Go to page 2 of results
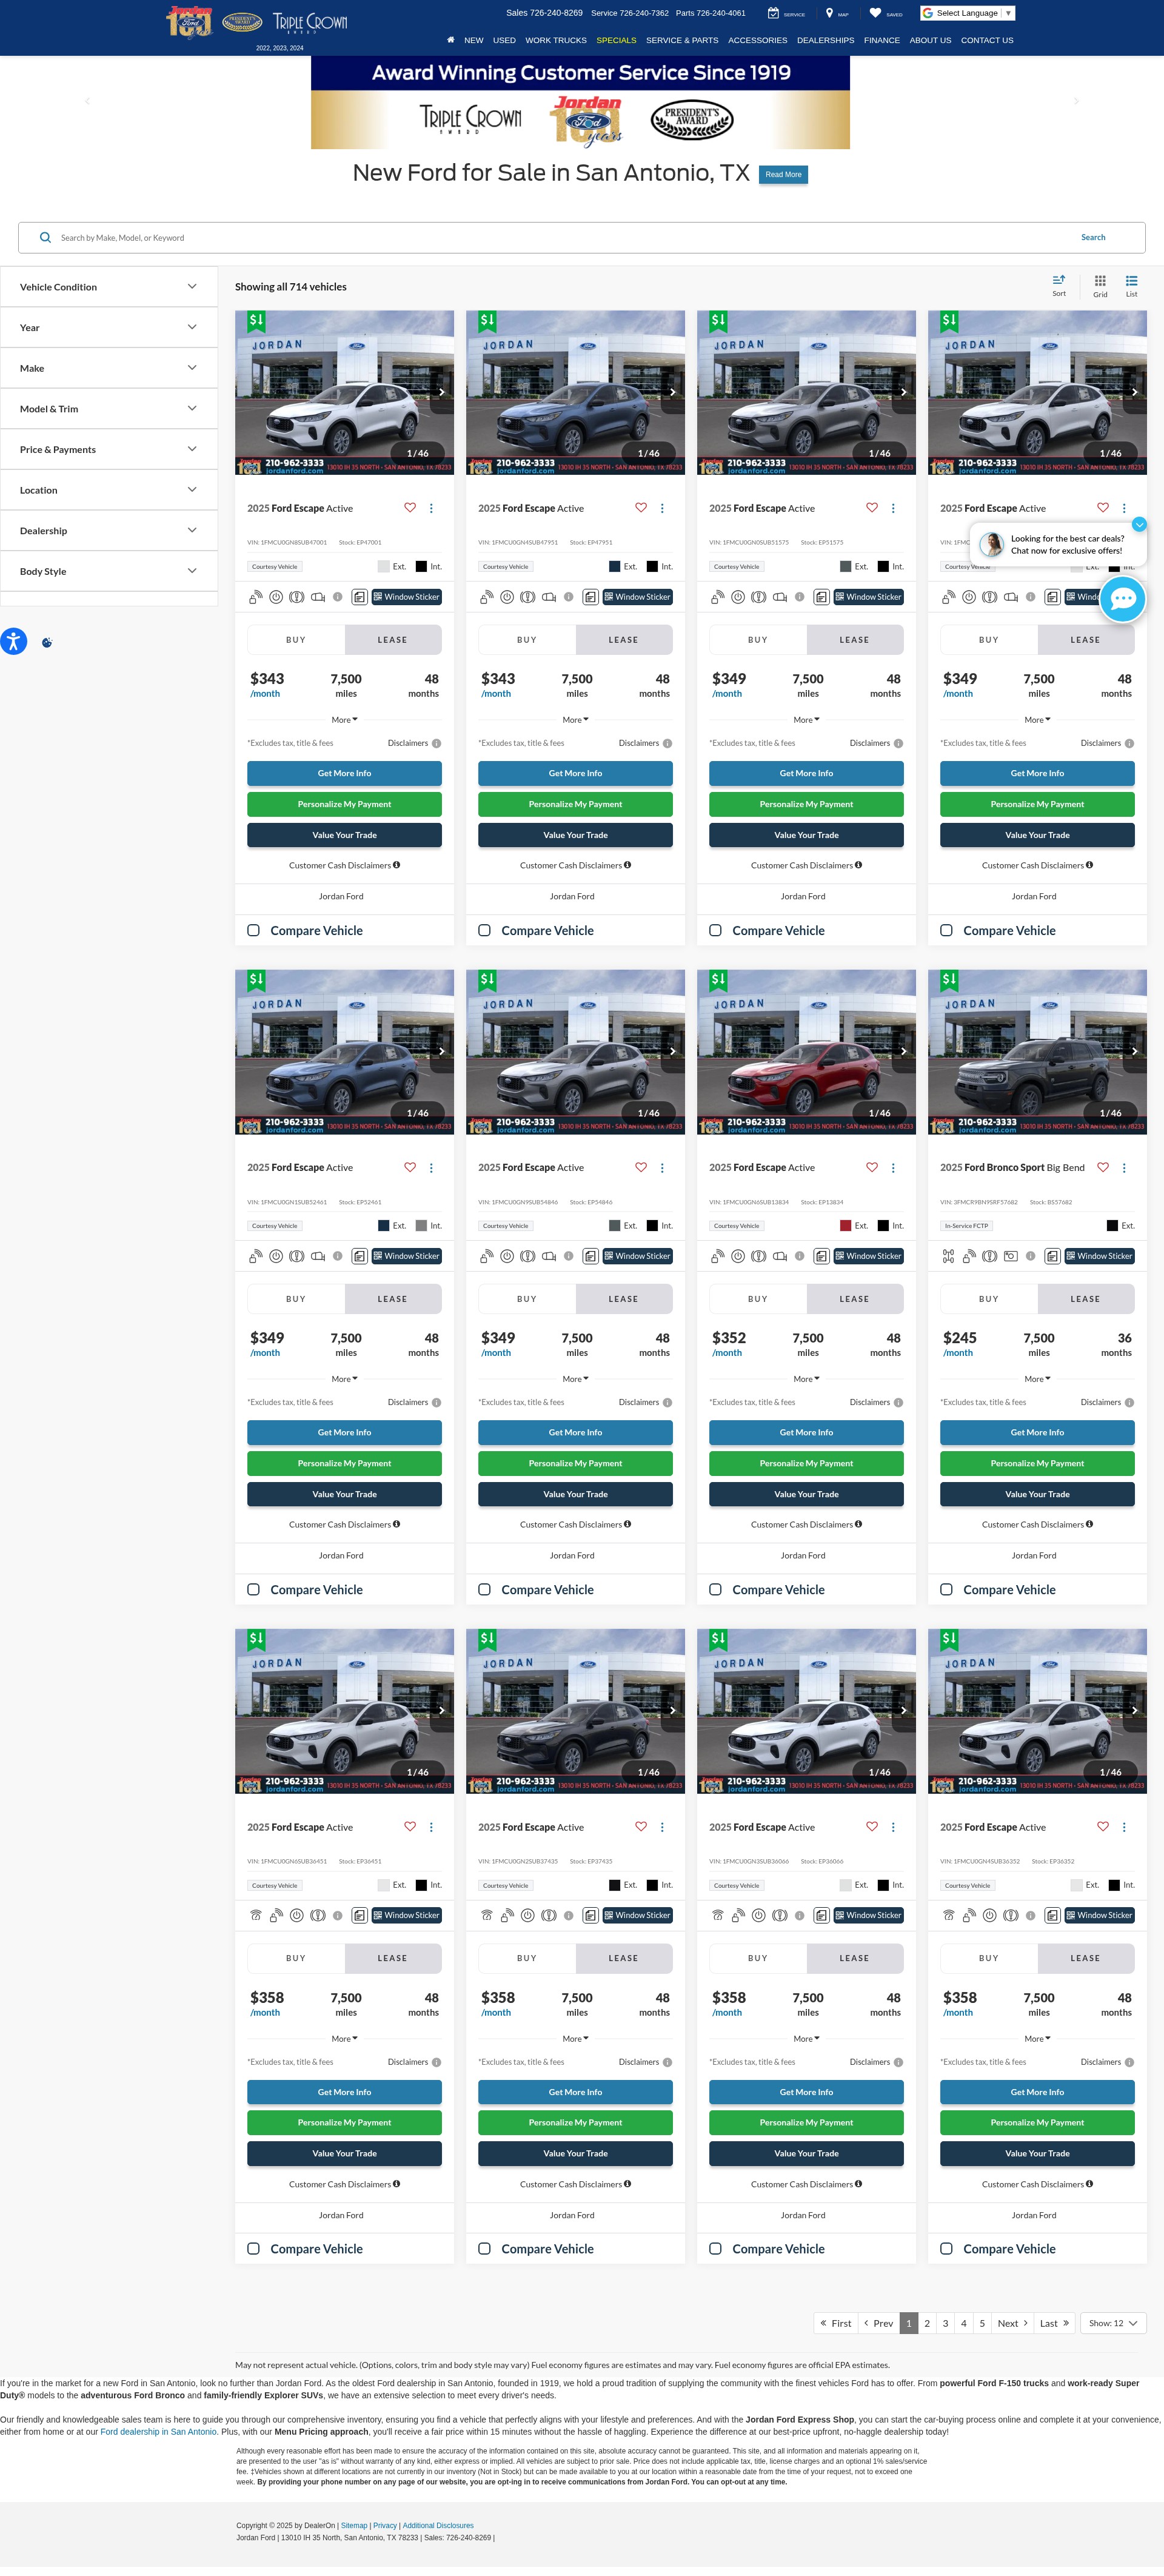The width and height of the screenshot is (1164, 2576). [927, 2323]
